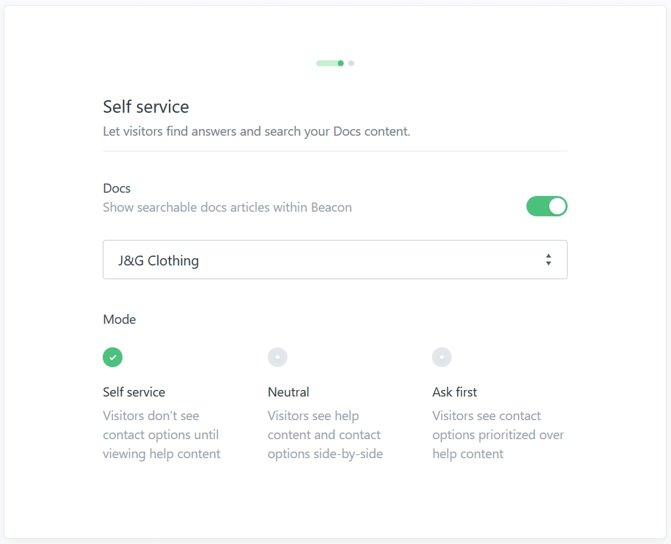Jump to the last step's grey dot

pyautogui.click(x=351, y=64)
